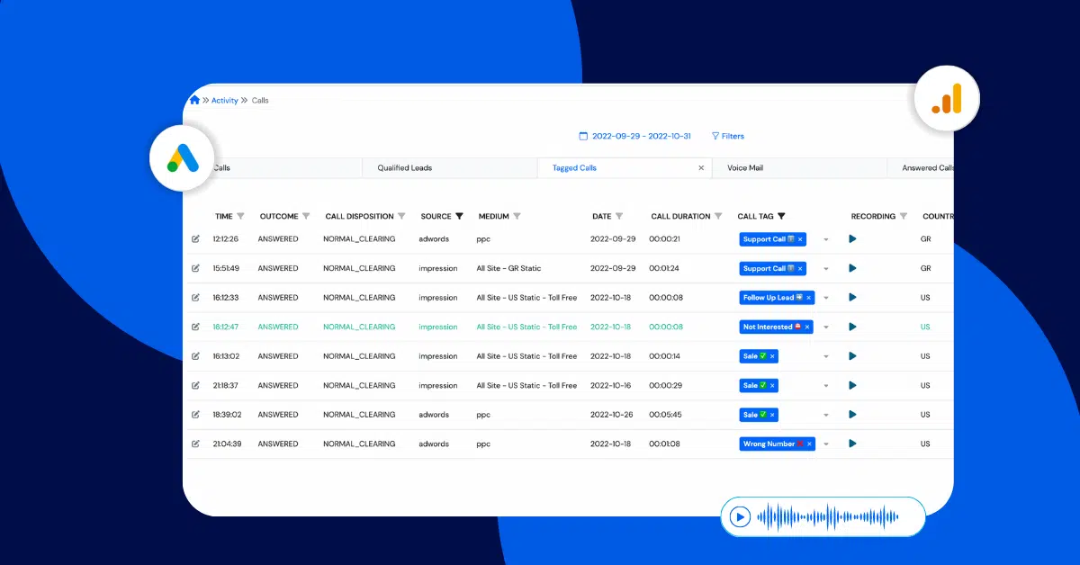
Task: Remove the Follow Up Lead tag
Action: click(x=808, y=298)
